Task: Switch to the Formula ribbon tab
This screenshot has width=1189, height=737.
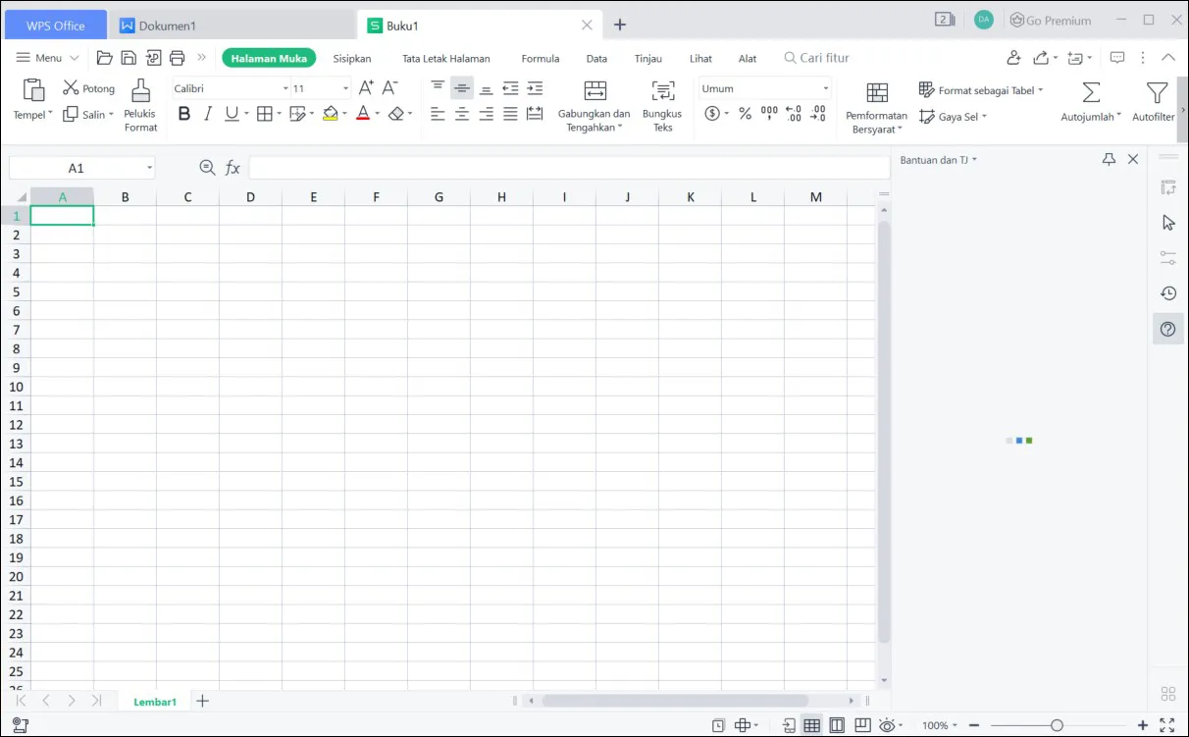Action: pos(541,58)
